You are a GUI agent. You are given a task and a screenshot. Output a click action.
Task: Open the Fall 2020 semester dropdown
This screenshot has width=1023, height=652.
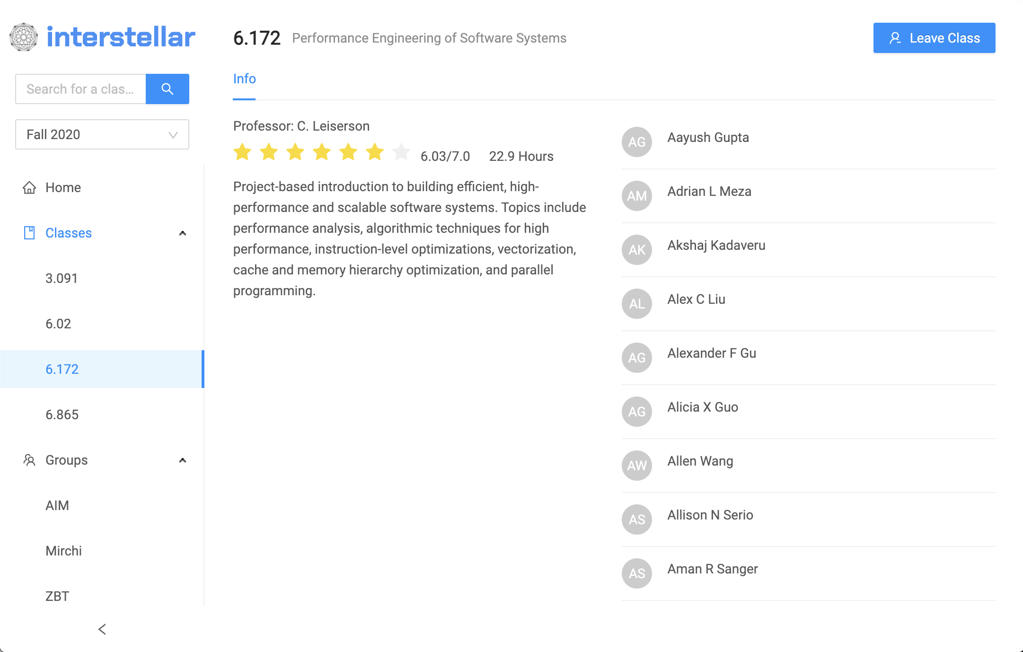(x=102, y=134)
